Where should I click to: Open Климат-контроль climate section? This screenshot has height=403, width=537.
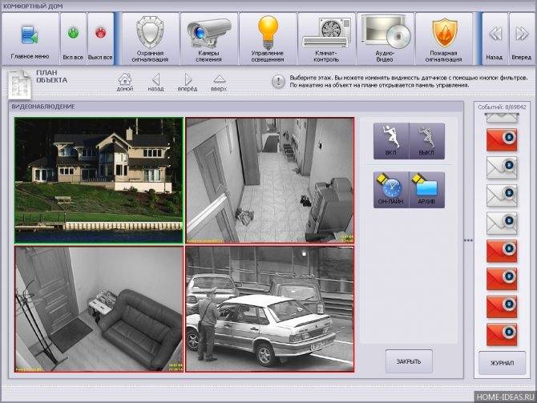click(x=326, y=38)
